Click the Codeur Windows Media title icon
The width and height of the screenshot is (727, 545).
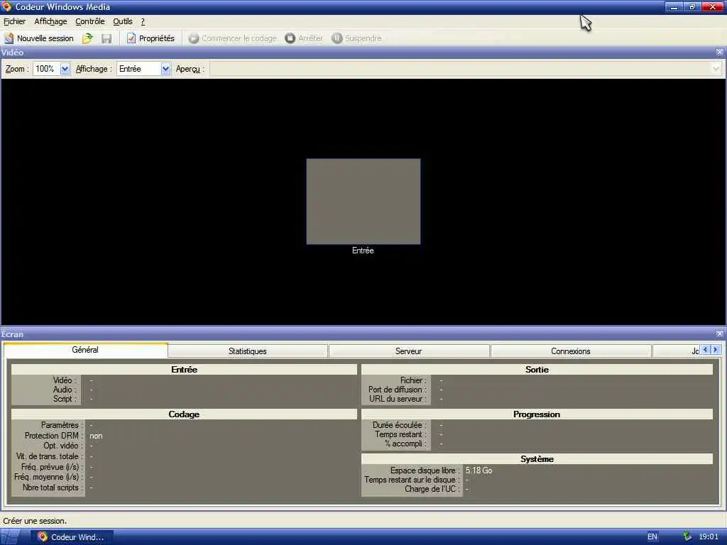(6, 6)
